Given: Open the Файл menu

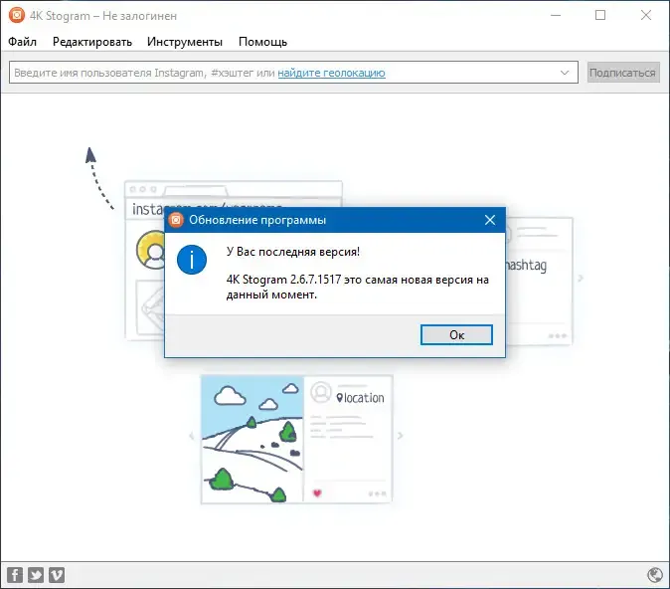Looking at the screenshot, I should (22, 42).
